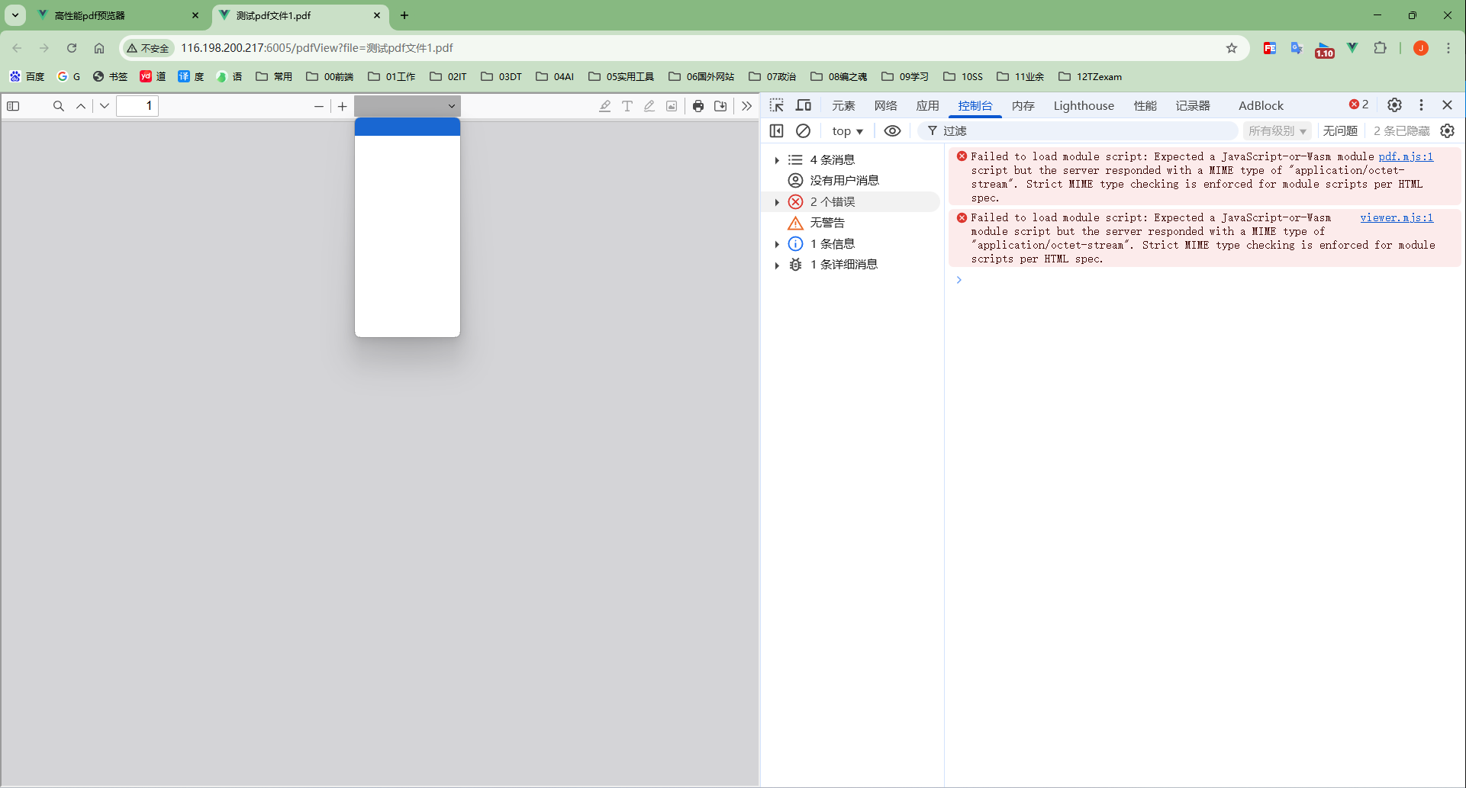1466x788 pixels.
Task: Click the page number input field
Action: pyautogui.click(x=137, y=106)
